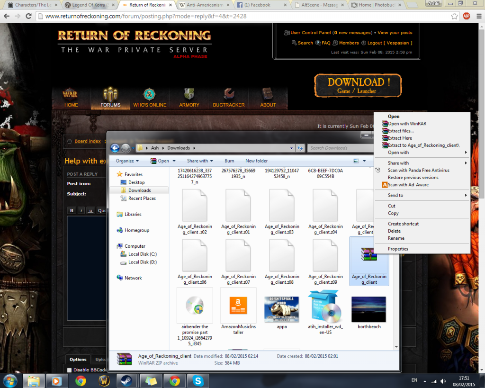Expand the change view dropdown arrow
The height and width of the screenshot is (388, 485).
364,161
